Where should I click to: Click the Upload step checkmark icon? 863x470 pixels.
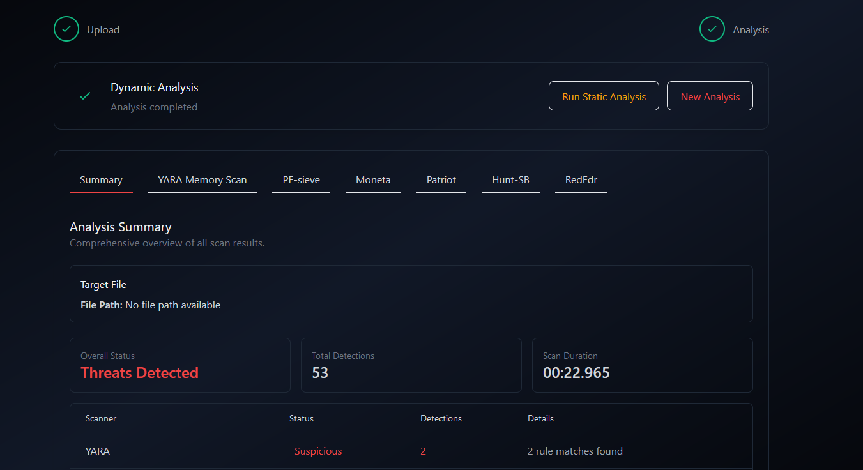coord(66,29)
